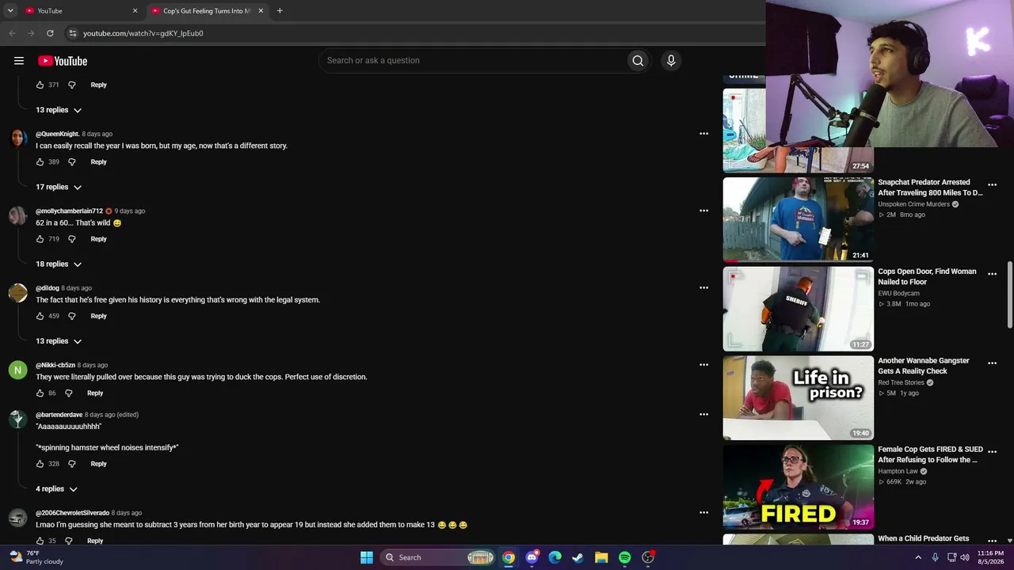This screenshot has height=570, width=1014.
Task: Like the @2006ChevroletSilverado comment
Action: pos(40,541)
